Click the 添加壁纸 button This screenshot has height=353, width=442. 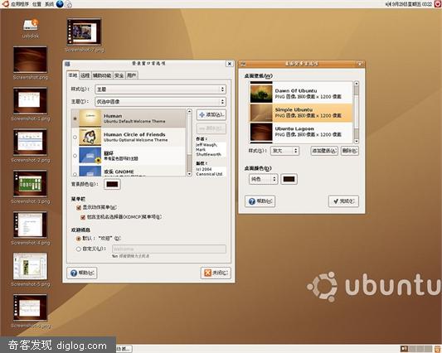tap(324, 151)
